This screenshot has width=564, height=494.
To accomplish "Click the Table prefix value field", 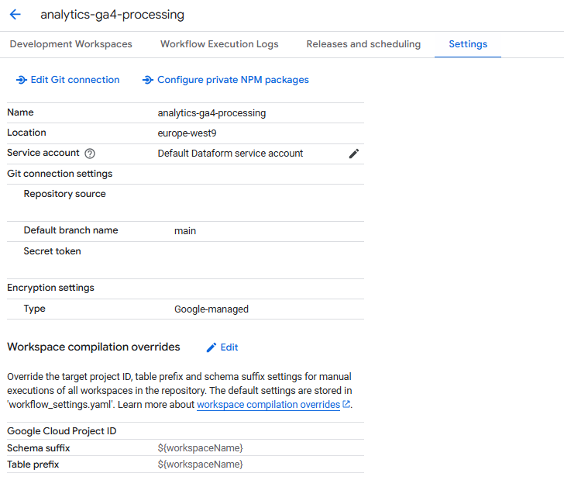I will point(201,465).
